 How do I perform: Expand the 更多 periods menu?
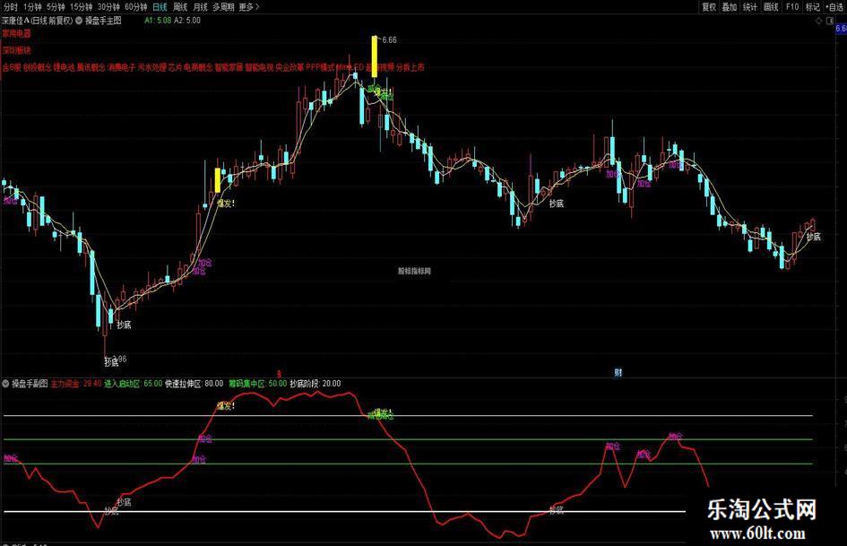249,7
